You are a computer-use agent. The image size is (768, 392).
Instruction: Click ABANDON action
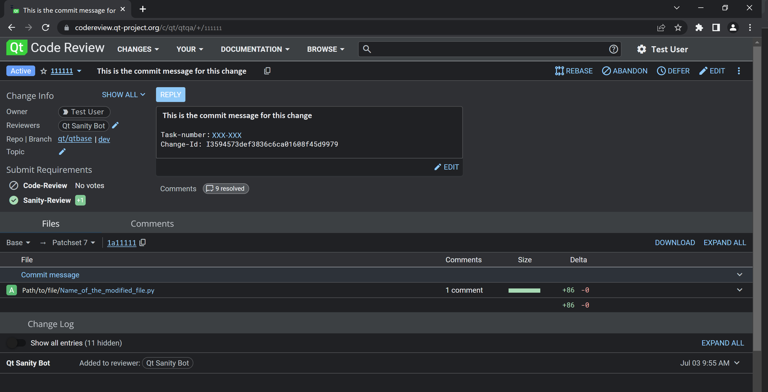(625, 71)
